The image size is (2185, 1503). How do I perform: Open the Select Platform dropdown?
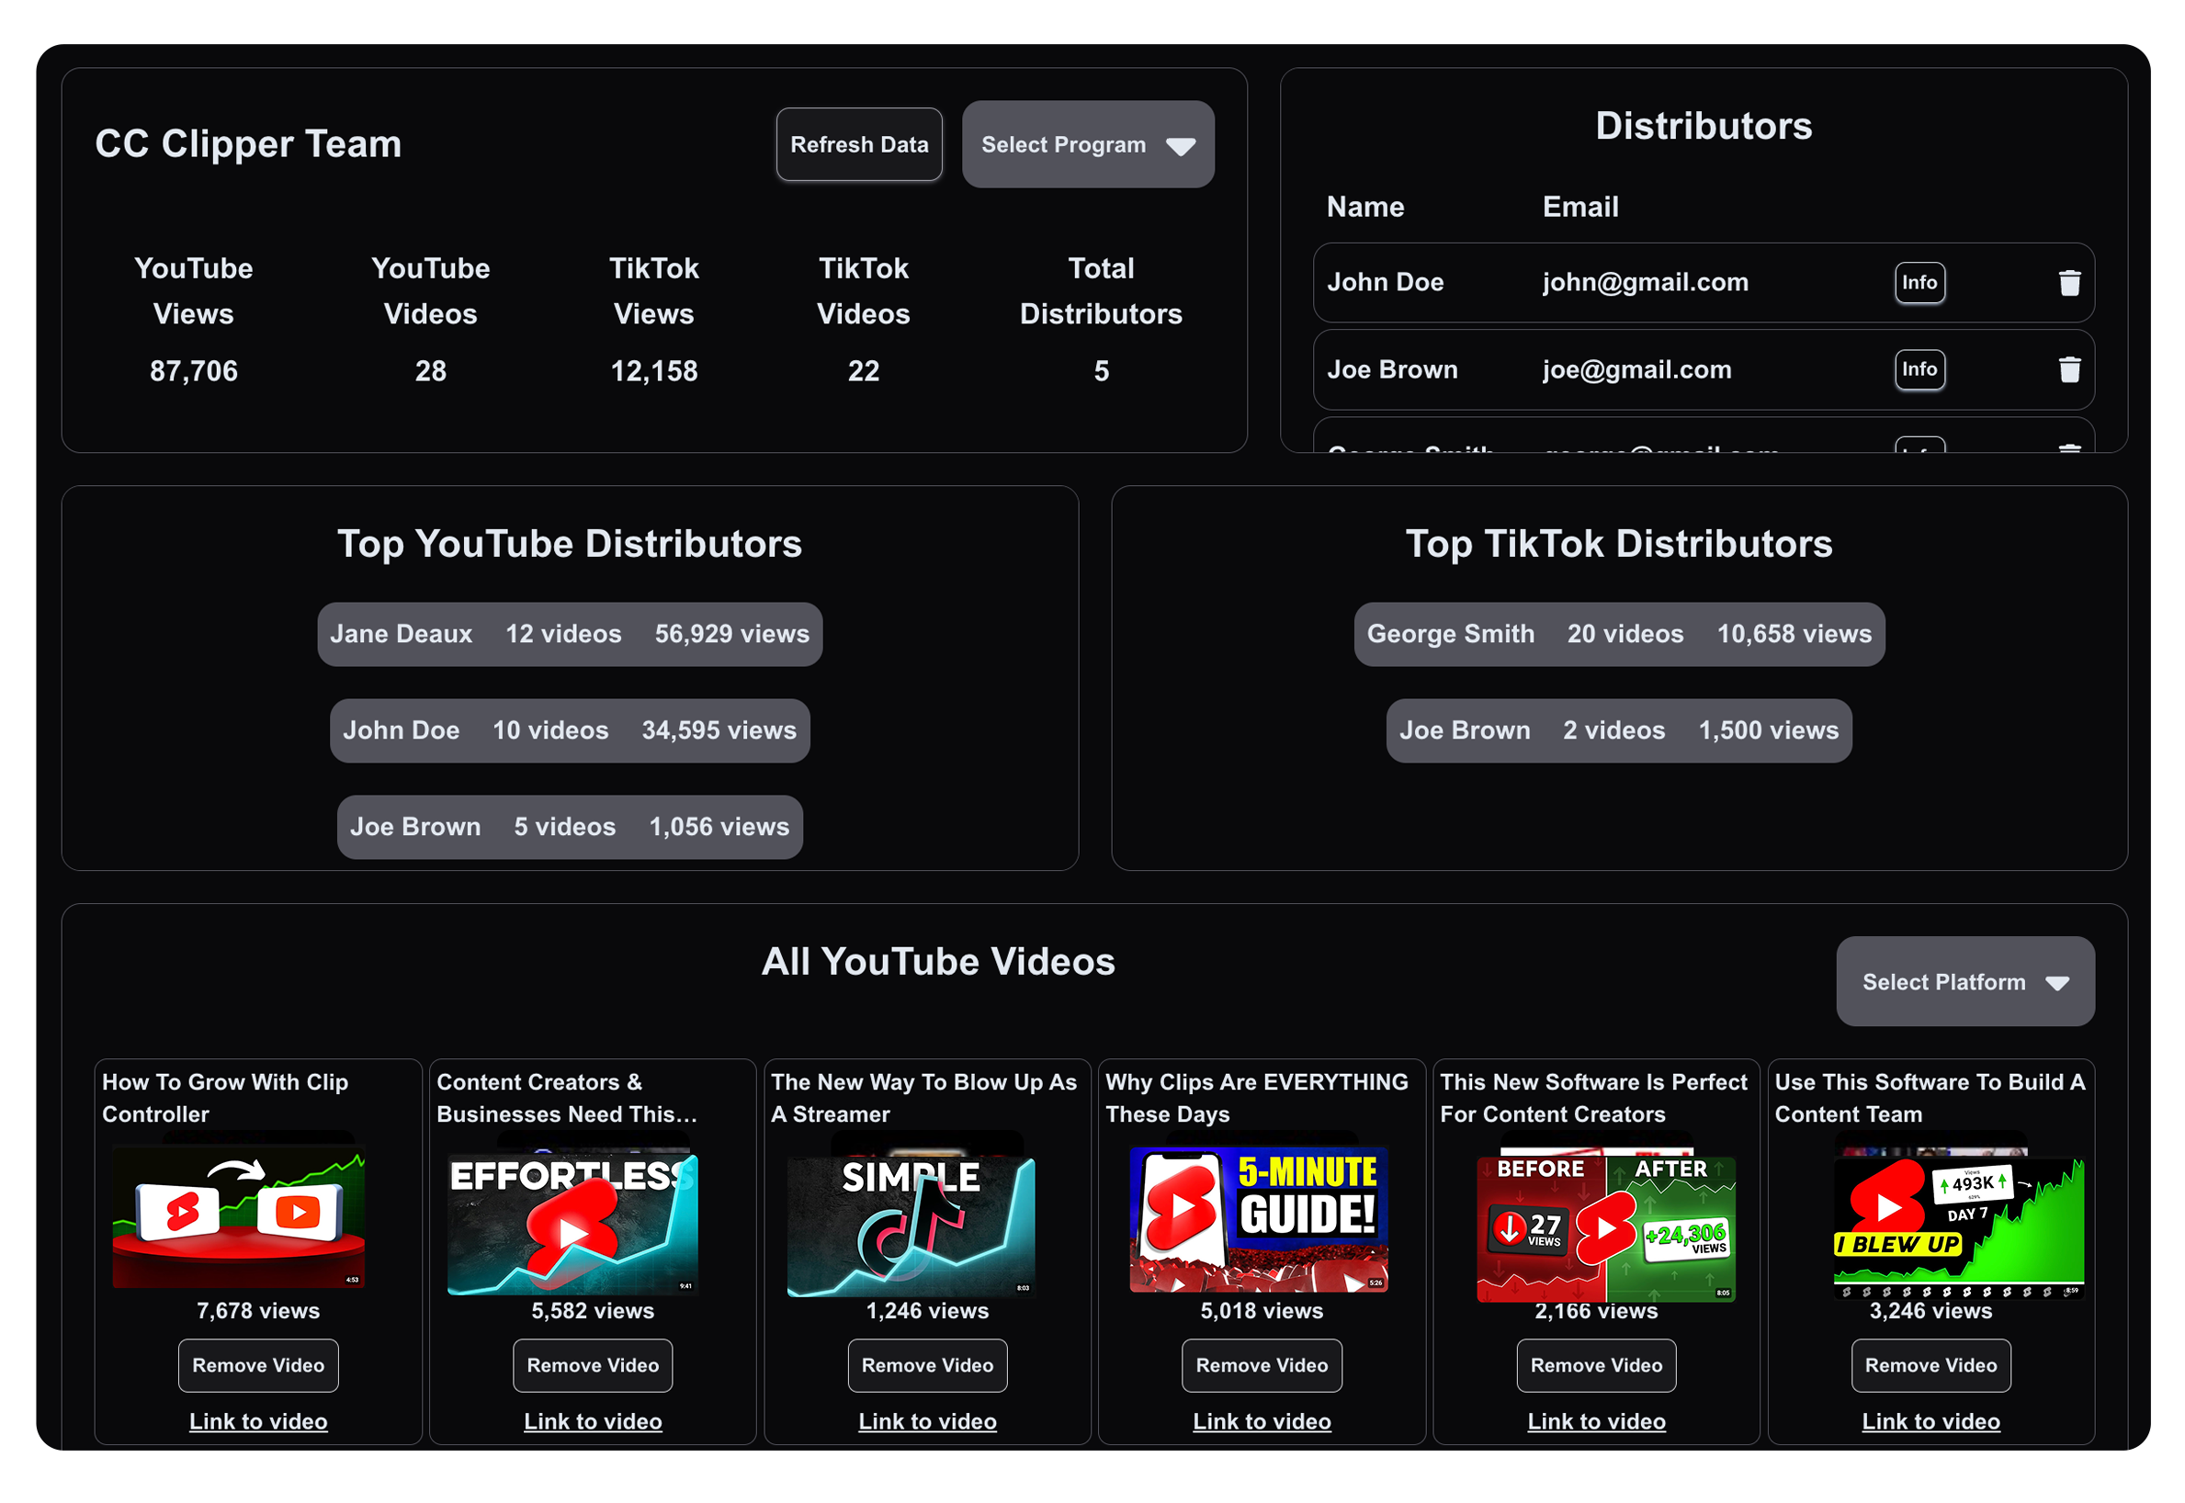[x=1967, y=980]
